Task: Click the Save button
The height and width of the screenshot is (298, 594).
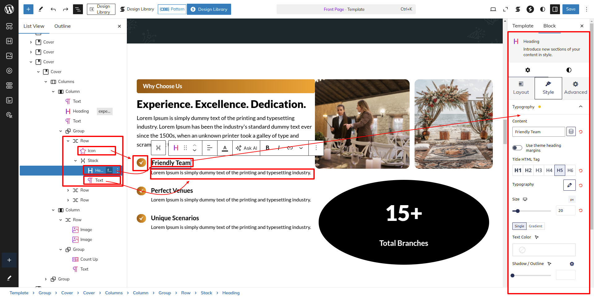Action: point(570,9)
